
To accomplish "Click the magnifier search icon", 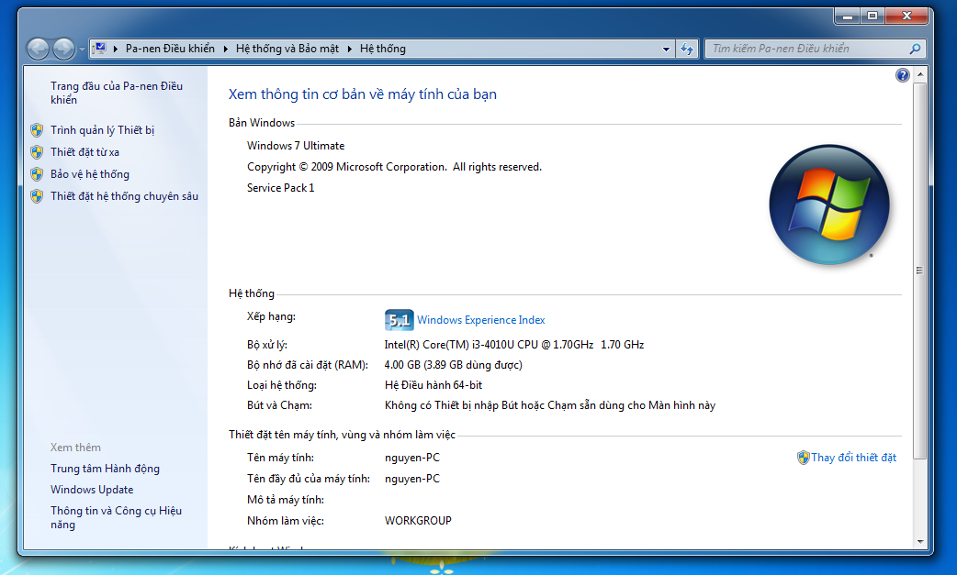I will click(915, 49).
